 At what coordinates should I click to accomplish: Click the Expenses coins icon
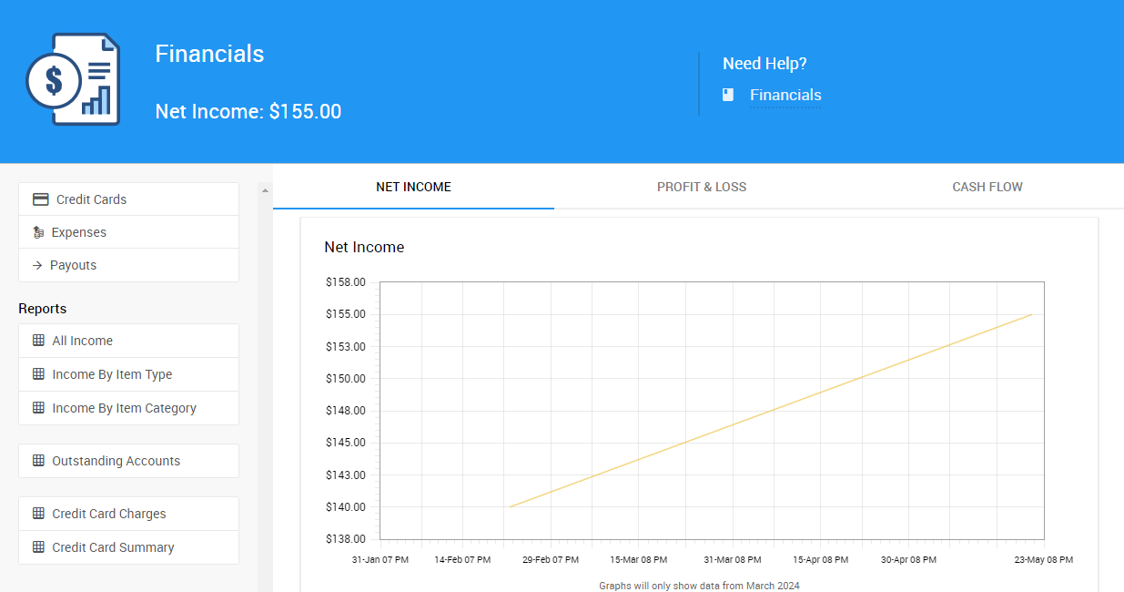[38, 232]
